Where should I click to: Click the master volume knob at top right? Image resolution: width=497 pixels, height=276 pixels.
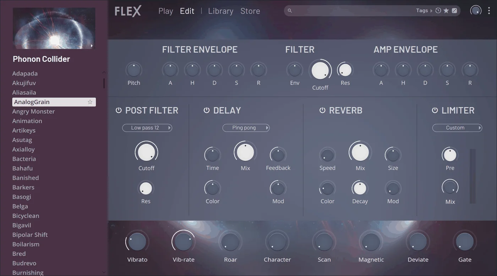click(x=476, y=11)
